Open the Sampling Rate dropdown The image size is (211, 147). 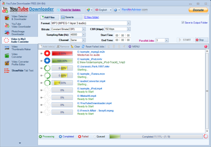tap(84, 35)
